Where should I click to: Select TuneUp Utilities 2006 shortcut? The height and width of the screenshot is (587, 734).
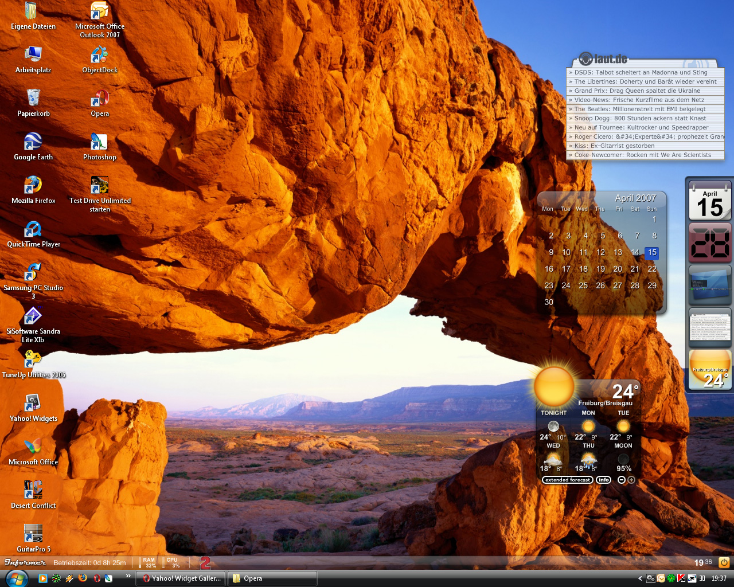click(x=33, y=365)
